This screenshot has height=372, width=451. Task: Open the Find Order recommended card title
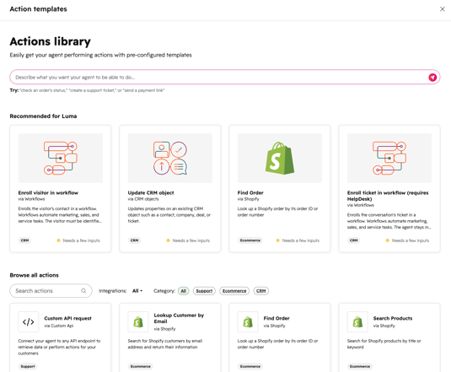coord(250,193)
